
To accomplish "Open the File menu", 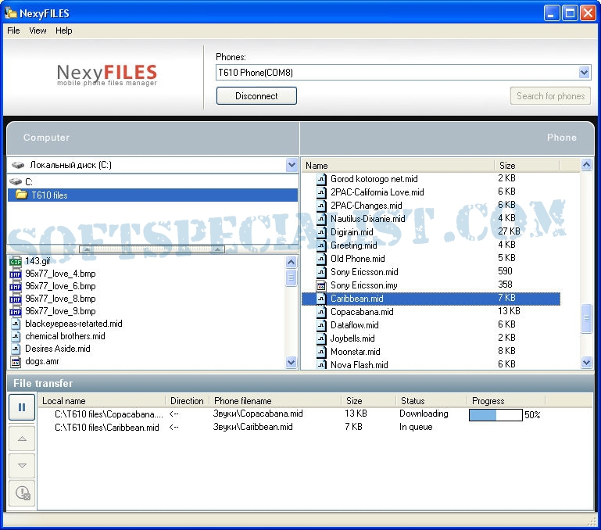I will point(13,30).
